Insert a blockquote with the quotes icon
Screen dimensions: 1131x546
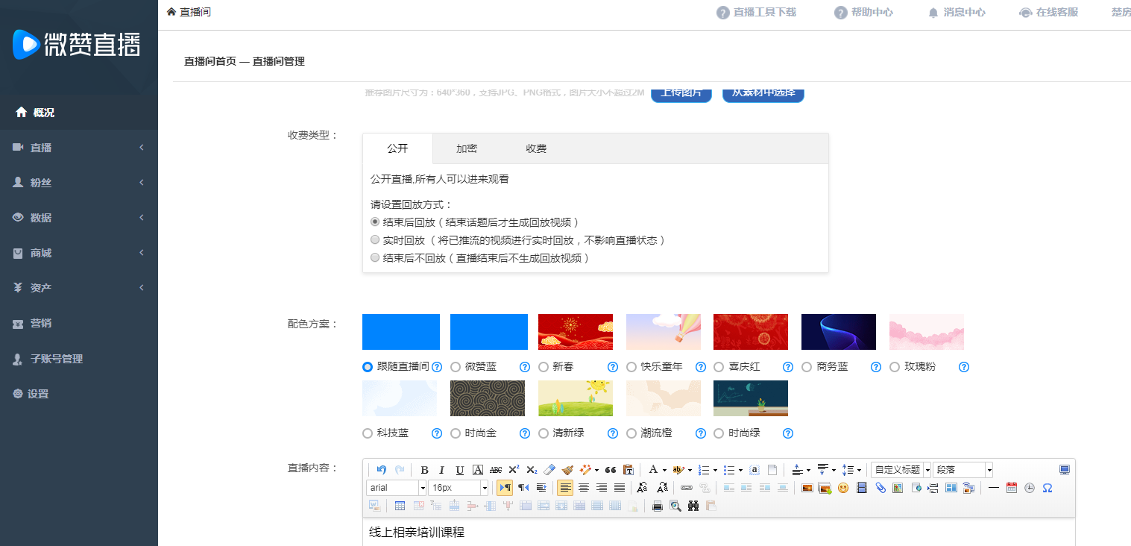pos(611,470)
